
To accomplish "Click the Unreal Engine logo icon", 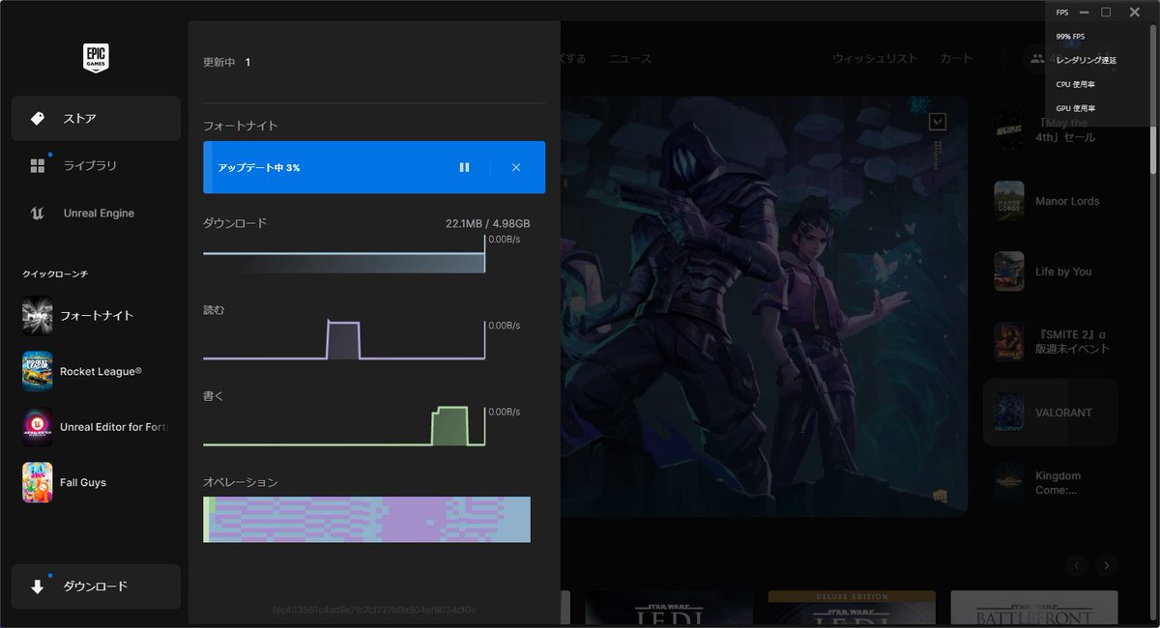I will (x=38, y=214).
